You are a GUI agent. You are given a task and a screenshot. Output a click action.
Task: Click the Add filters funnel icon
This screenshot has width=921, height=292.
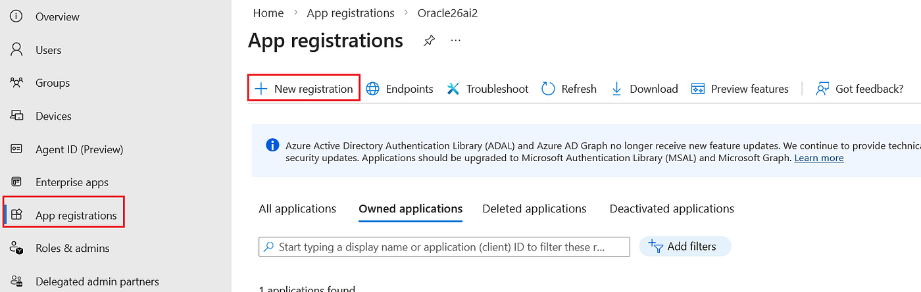tap(656, 246)
